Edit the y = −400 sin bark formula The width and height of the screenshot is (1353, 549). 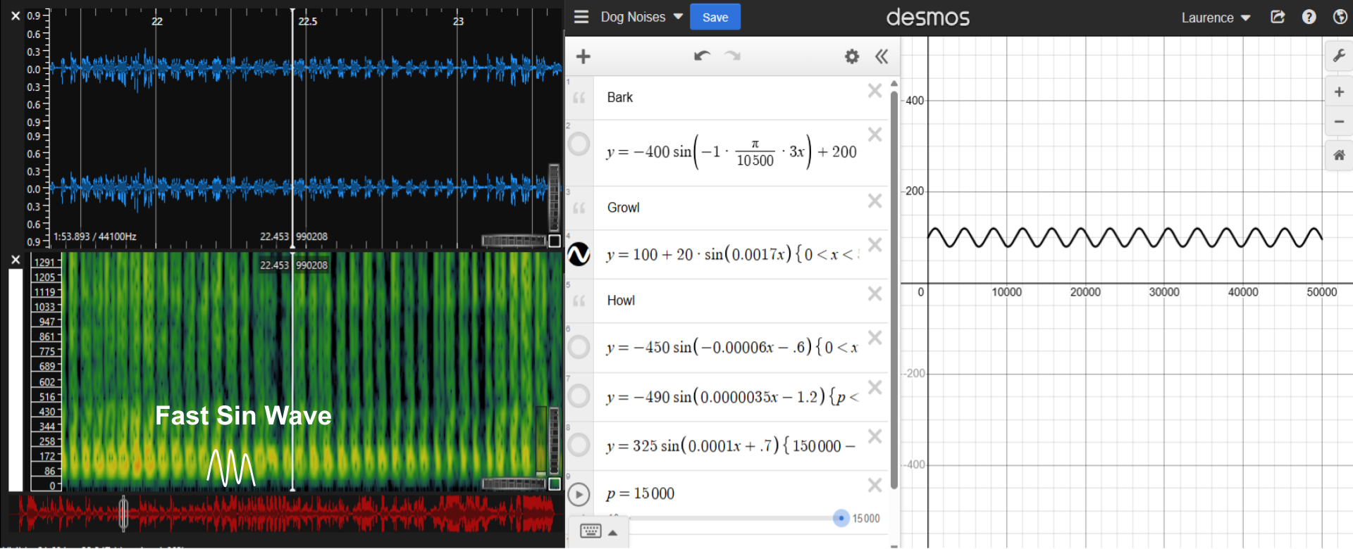point(731,152)
